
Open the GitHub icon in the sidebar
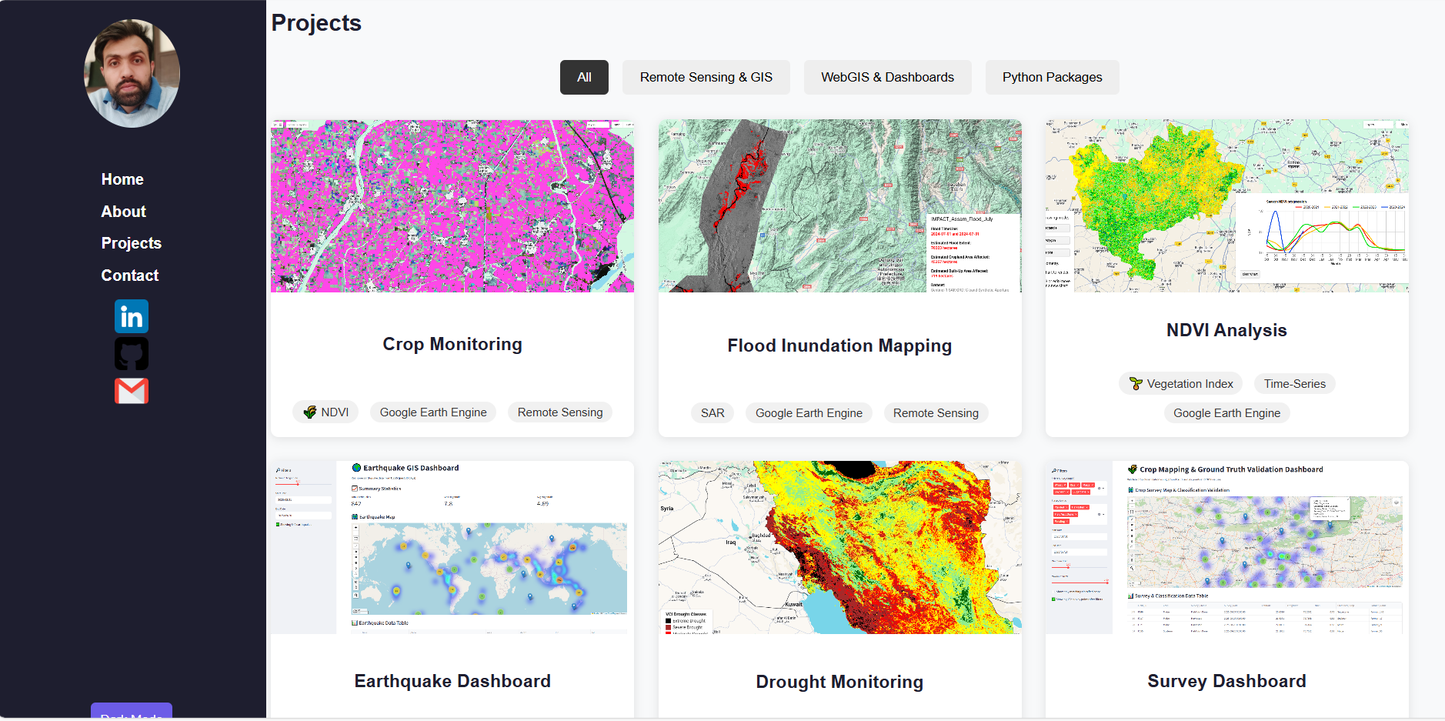132,353
